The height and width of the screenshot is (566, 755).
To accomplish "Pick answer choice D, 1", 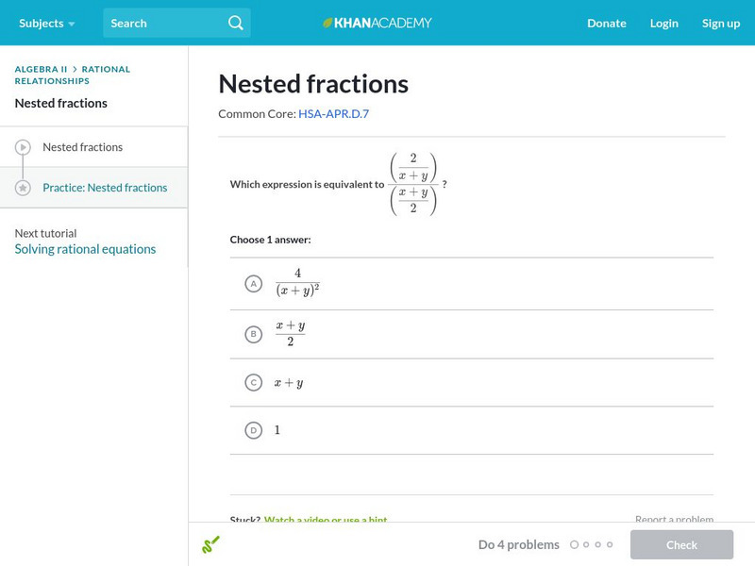I will (253, 430).
